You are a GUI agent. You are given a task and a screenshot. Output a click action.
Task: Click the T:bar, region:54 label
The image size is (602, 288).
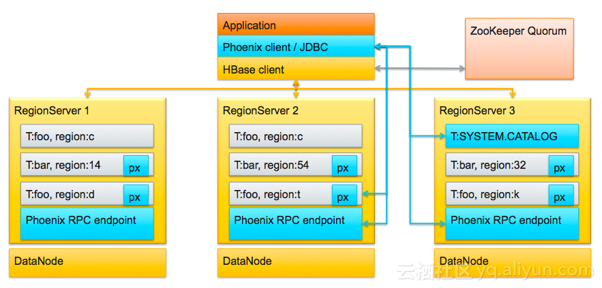tap(271, 165)
